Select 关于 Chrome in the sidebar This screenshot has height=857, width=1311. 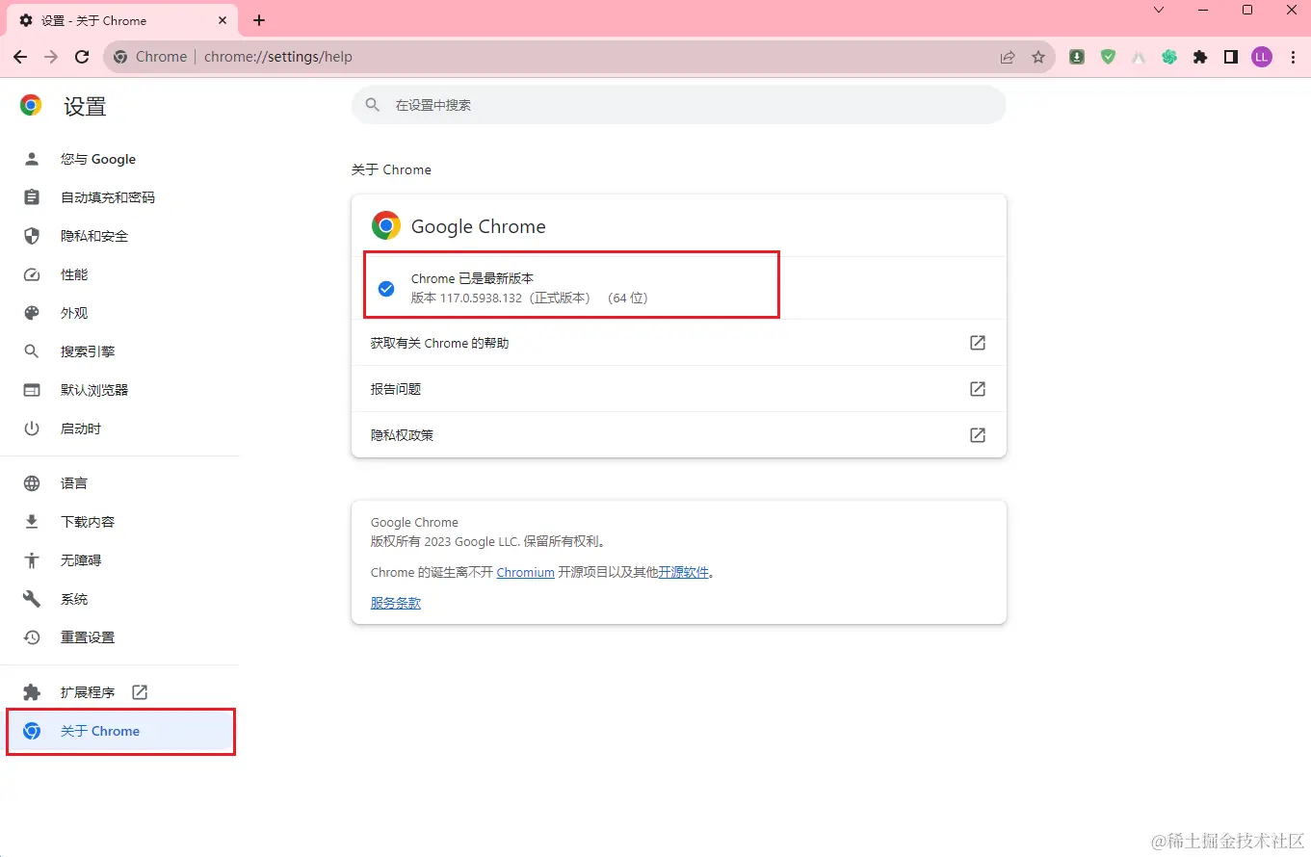point(119,731)
